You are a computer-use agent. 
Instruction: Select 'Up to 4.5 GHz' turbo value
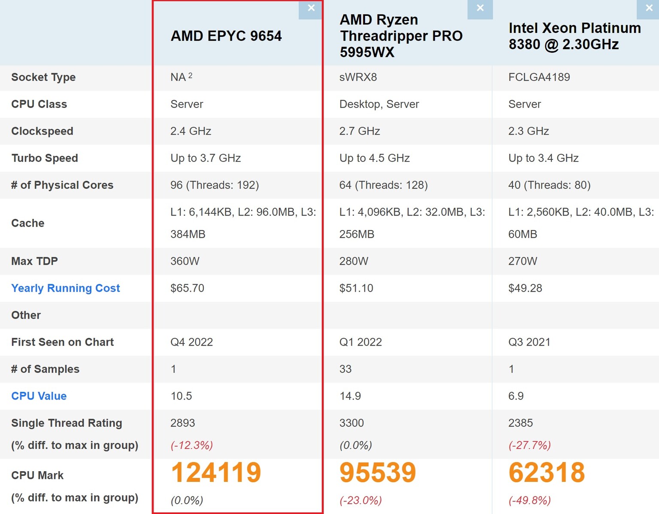coord(375,158)
